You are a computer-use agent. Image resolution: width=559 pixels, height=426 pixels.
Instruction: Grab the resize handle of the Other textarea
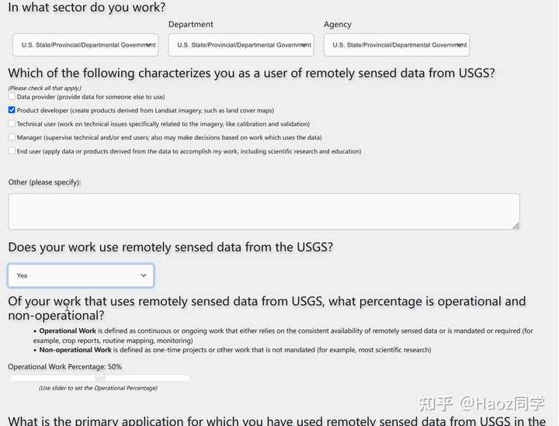tap(516, 225)
